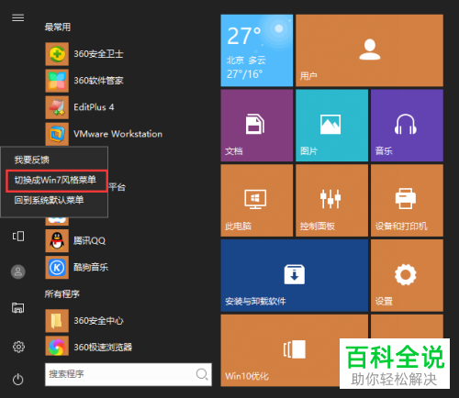Open the 控制面板 tile

click(331, 201)
